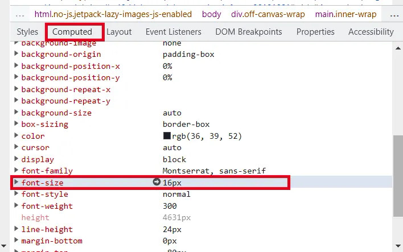
Task: Click the breadcrumb overflow ellipsis icon
Action: coord(20,14)
